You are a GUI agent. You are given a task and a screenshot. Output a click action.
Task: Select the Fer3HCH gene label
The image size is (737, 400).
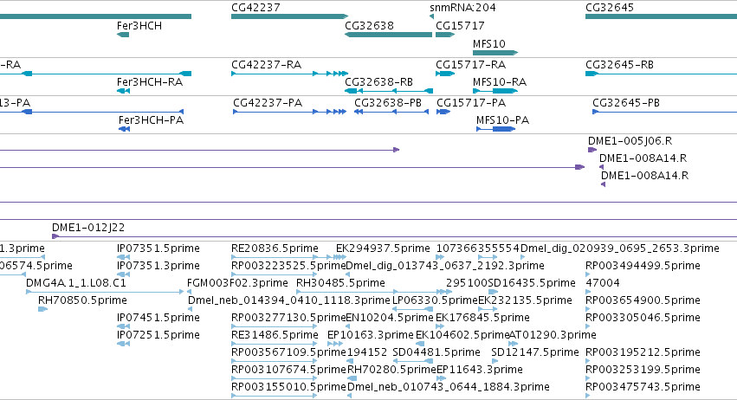pos(139,26)
